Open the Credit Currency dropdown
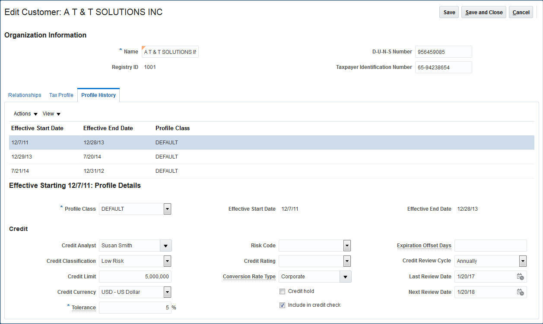543x324 pixels. coord(167,292)
